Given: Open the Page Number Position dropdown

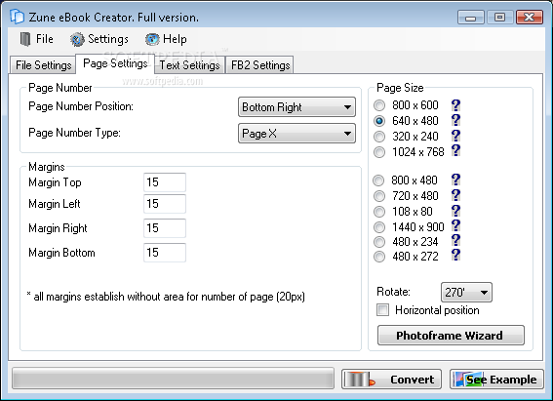Looking at the screenshot, I should click(x=296, y=107).
